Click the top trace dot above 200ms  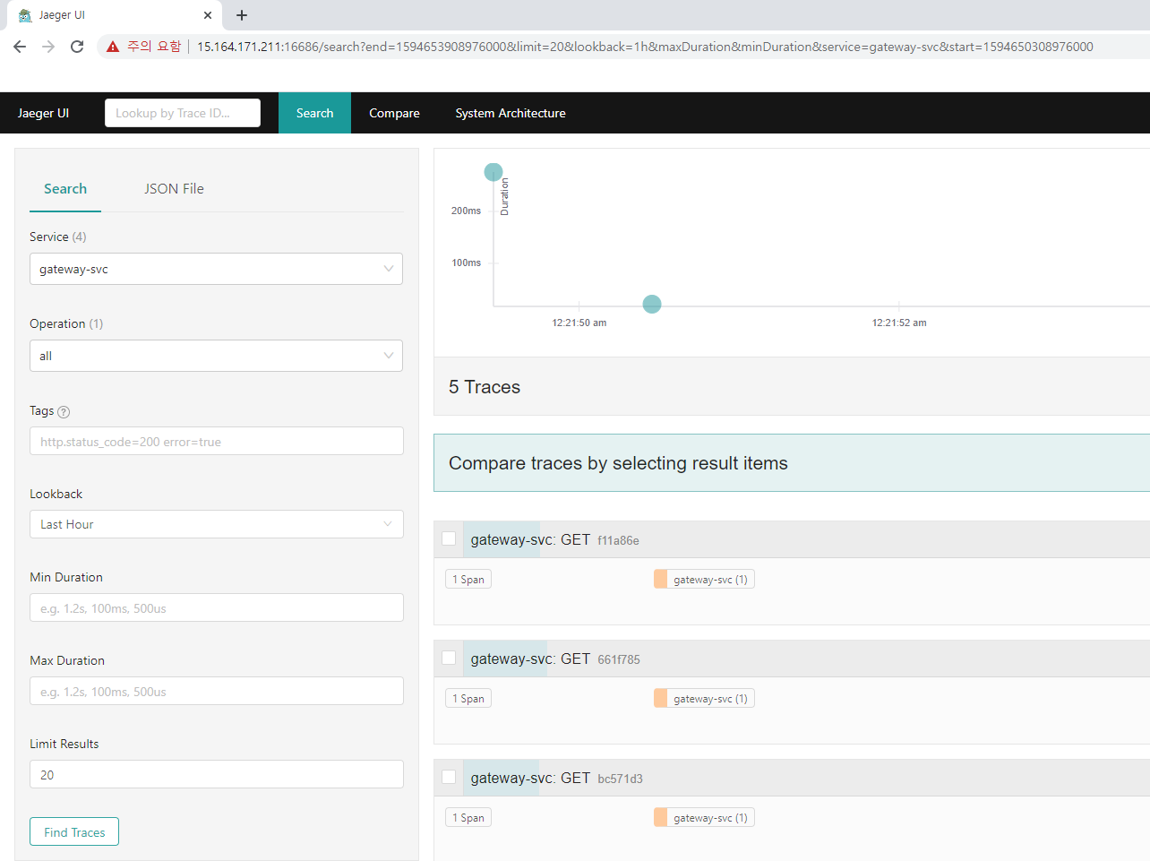point(493,172)
